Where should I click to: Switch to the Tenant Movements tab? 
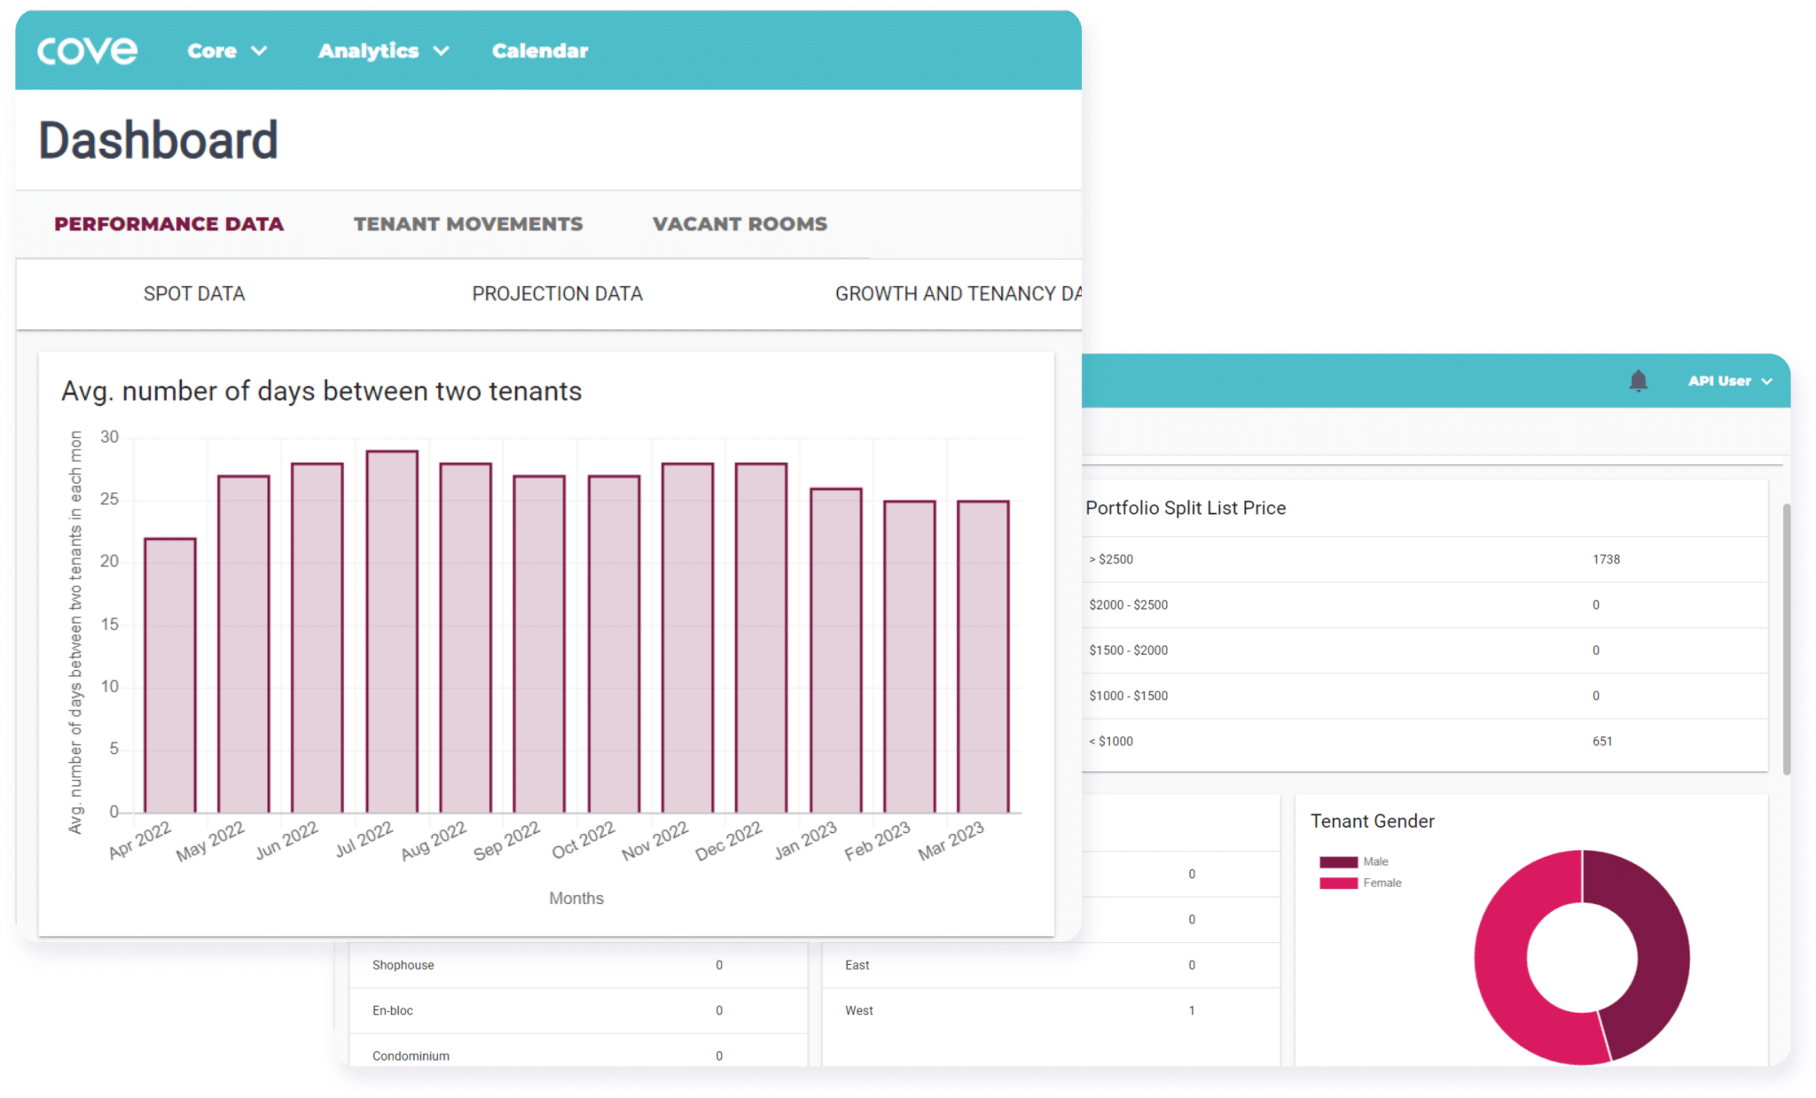coord(468,224)
